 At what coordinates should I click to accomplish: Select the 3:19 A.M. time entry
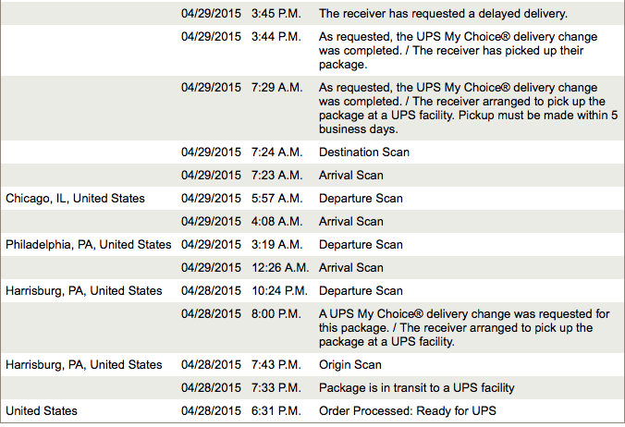coord(276,245)
